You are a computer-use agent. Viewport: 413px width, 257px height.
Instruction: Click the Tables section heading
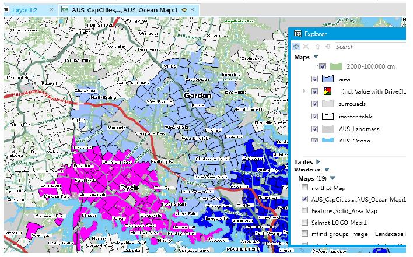[303, 162]
